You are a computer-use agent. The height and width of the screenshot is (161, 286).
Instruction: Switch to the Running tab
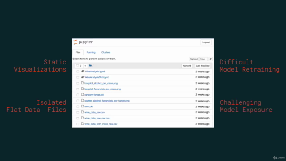pyautogui.click(x=91, y=52)
